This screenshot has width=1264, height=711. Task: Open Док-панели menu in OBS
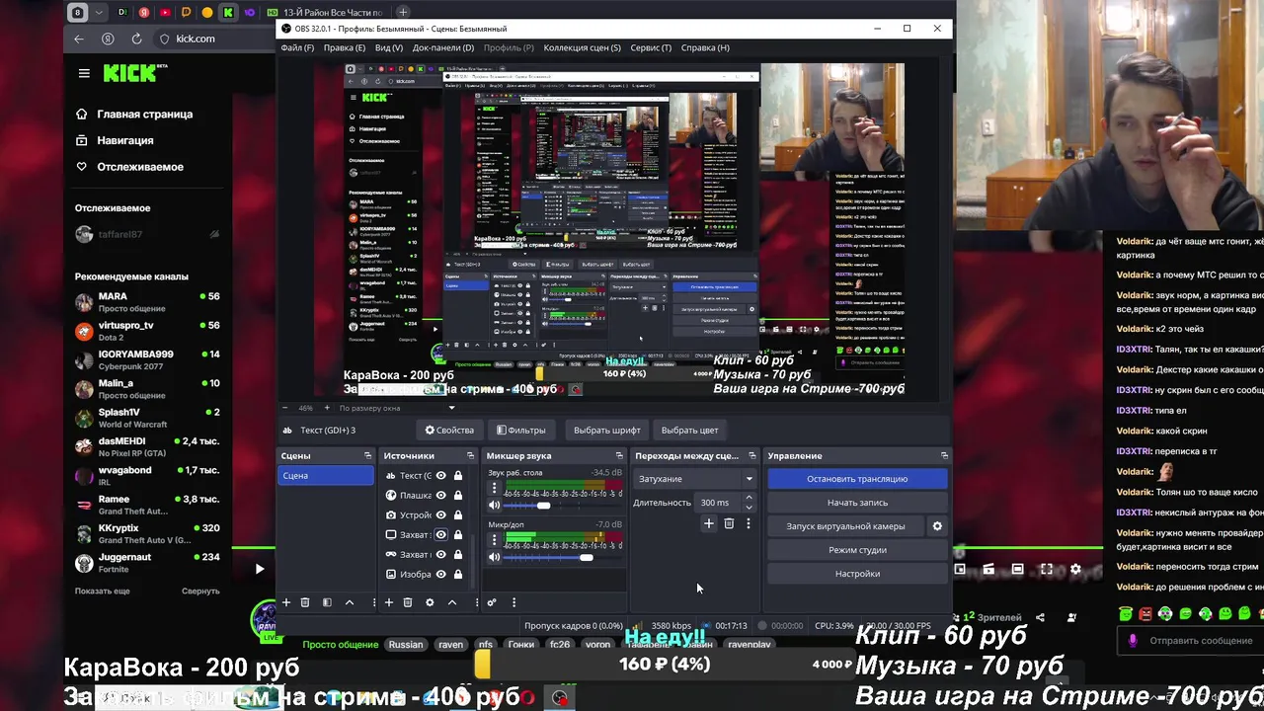coord(443,47)
